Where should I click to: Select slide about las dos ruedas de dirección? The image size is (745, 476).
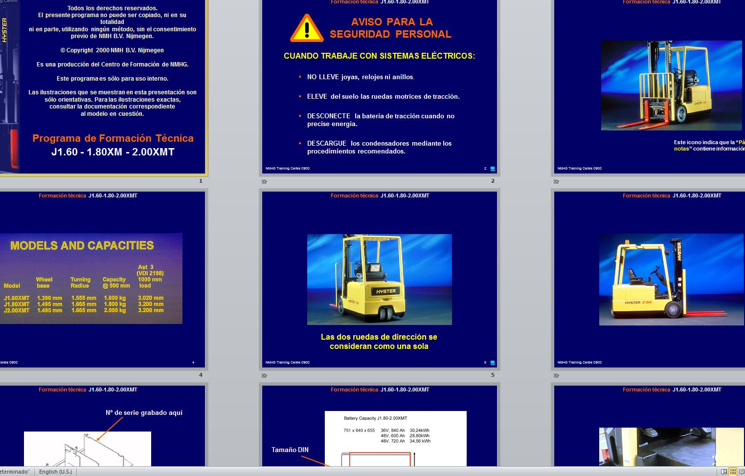pos(380,280)
